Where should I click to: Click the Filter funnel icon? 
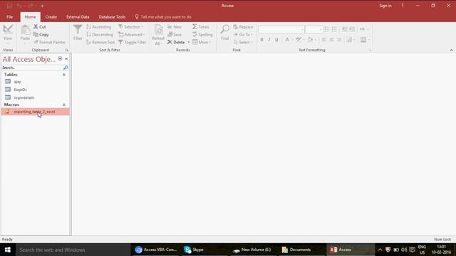click(x=78, y=30)
